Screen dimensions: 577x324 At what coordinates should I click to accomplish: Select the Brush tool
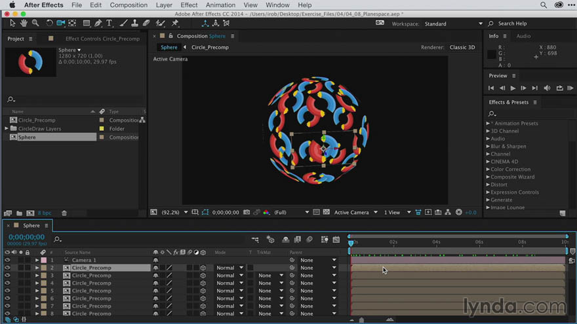click(124, 23)
